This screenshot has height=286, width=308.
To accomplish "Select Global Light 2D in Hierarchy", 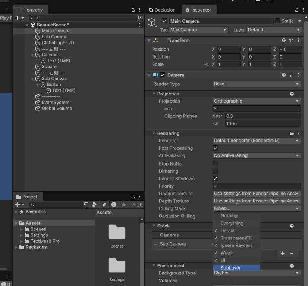I will (x=57, y=43).
